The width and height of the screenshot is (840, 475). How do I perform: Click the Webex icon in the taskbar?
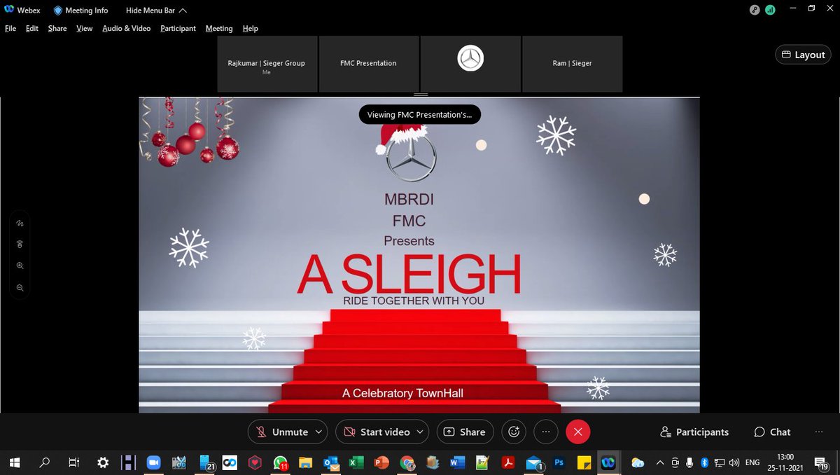[608, 462]
